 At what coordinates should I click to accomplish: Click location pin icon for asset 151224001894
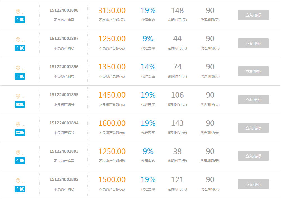point(18,124)
